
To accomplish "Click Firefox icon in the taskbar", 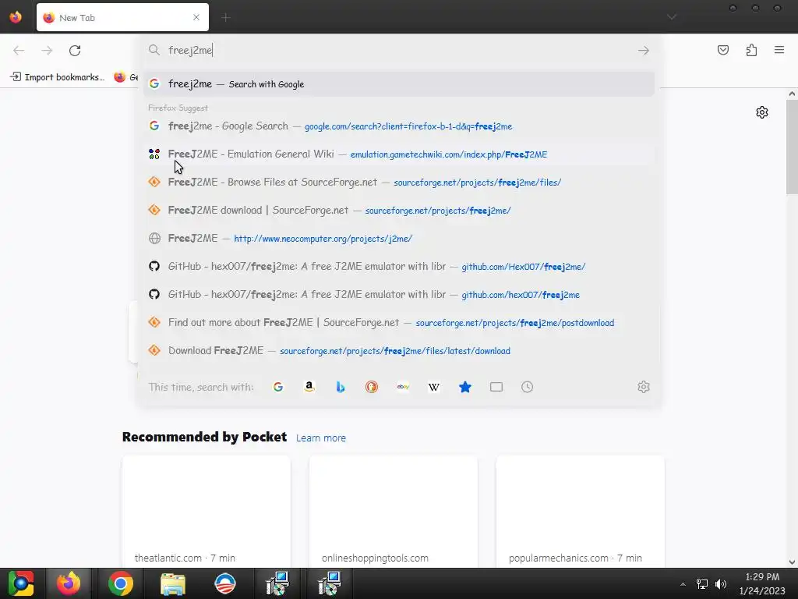I will tap(69, 583).
